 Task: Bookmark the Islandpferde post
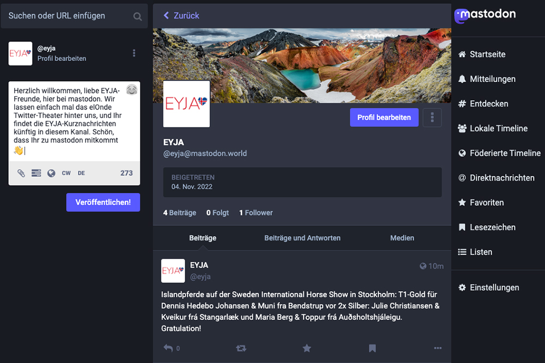pos(372,348)
